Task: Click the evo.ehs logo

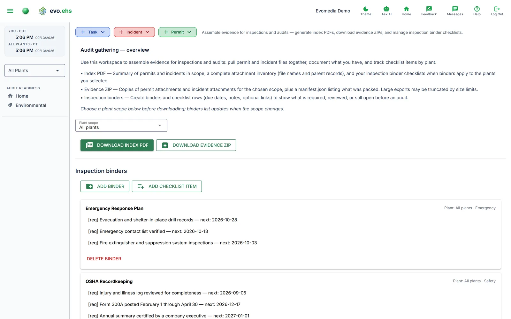Action: click(x=55, y=11)
